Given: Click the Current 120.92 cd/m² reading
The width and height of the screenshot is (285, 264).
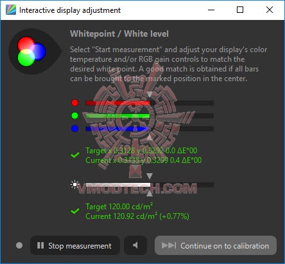Looking at the screenshot, I should (x=137, y=216).
